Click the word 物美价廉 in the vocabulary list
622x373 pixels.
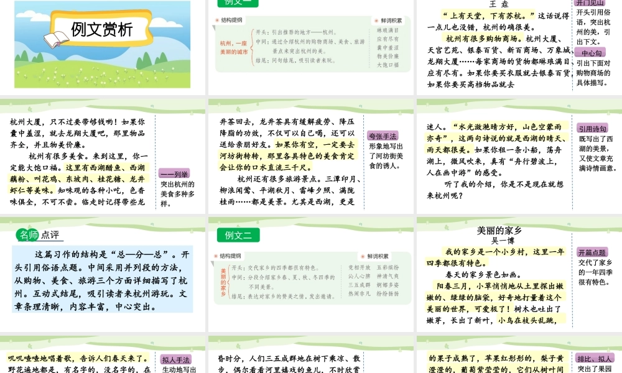pos(388,57)
